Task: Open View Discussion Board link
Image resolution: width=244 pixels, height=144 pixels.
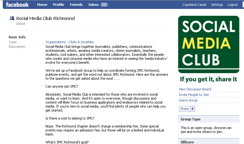Action: [195, 89]
